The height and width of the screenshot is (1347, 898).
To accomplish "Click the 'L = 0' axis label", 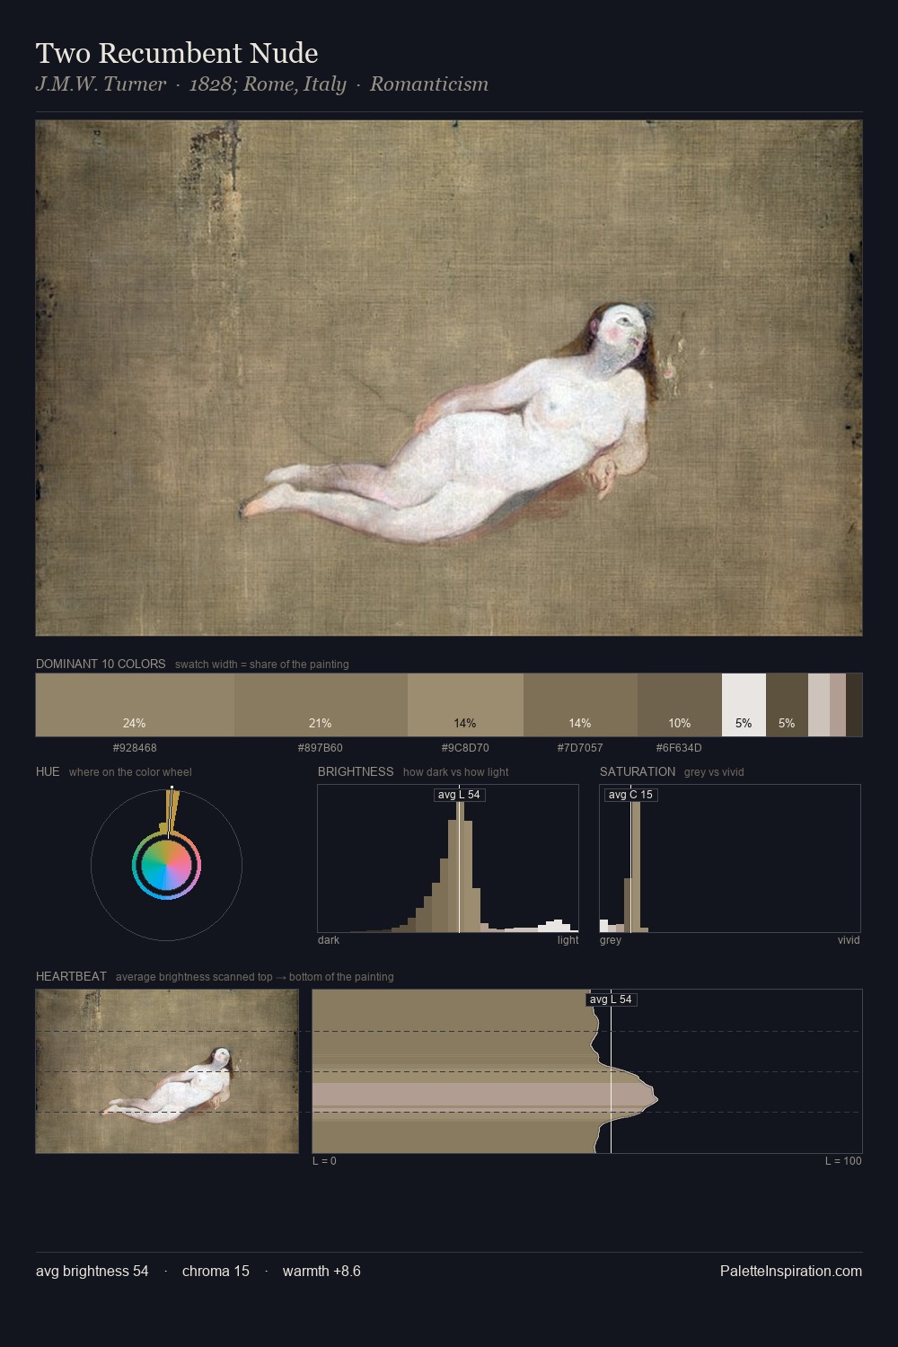I will click(324, 1161).
